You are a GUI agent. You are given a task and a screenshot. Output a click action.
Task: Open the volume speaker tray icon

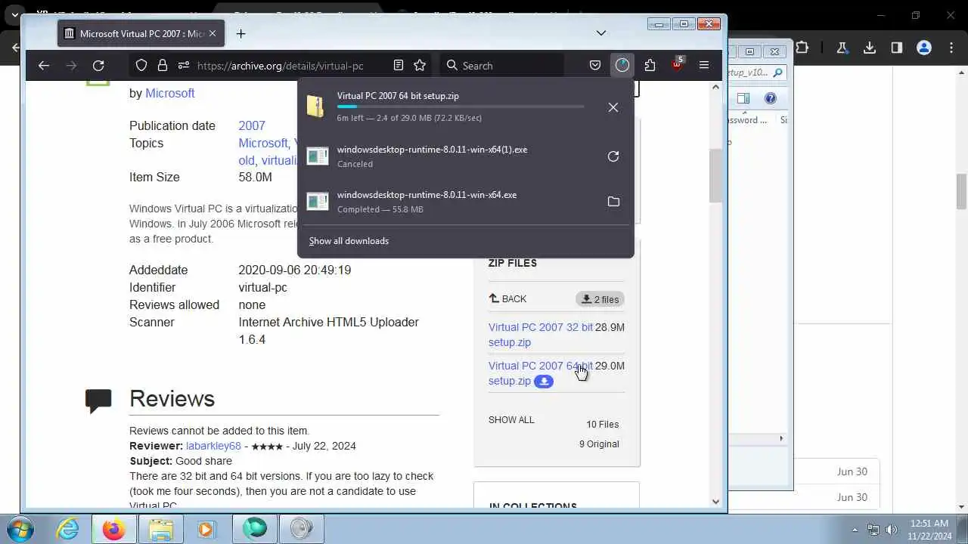click(x=892, y=530)
